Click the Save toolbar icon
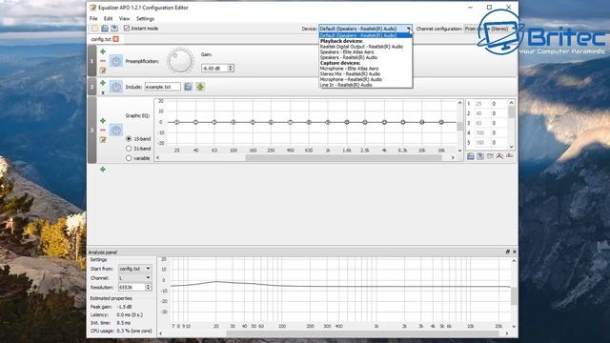Screen dimensions: 610x343 pos(105,29)
